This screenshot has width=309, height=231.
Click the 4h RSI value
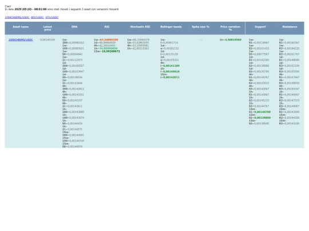(108, 46)
